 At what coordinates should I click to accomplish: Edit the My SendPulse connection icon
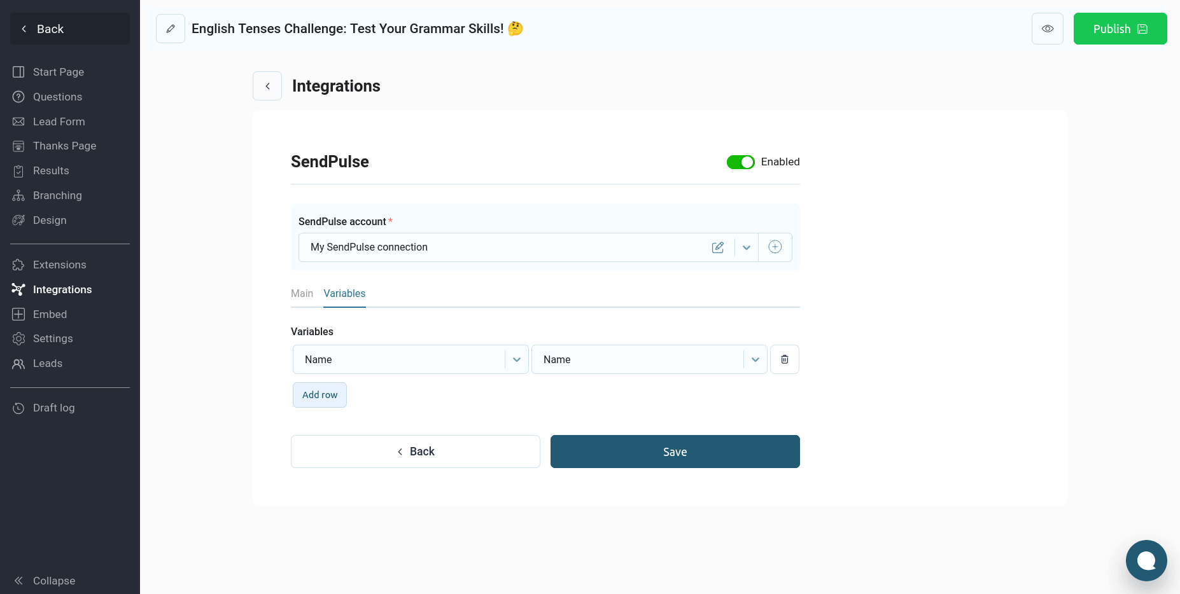tap(718, 247)
